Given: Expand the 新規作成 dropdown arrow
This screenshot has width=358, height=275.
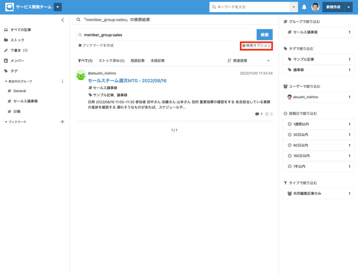Looking at the screenshot, I should 348,7.
